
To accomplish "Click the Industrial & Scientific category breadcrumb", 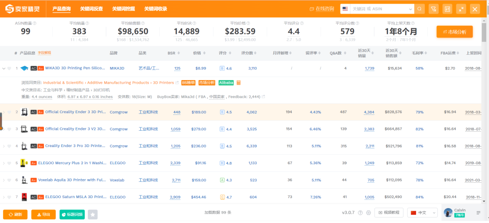I will (x=63, y=82).
